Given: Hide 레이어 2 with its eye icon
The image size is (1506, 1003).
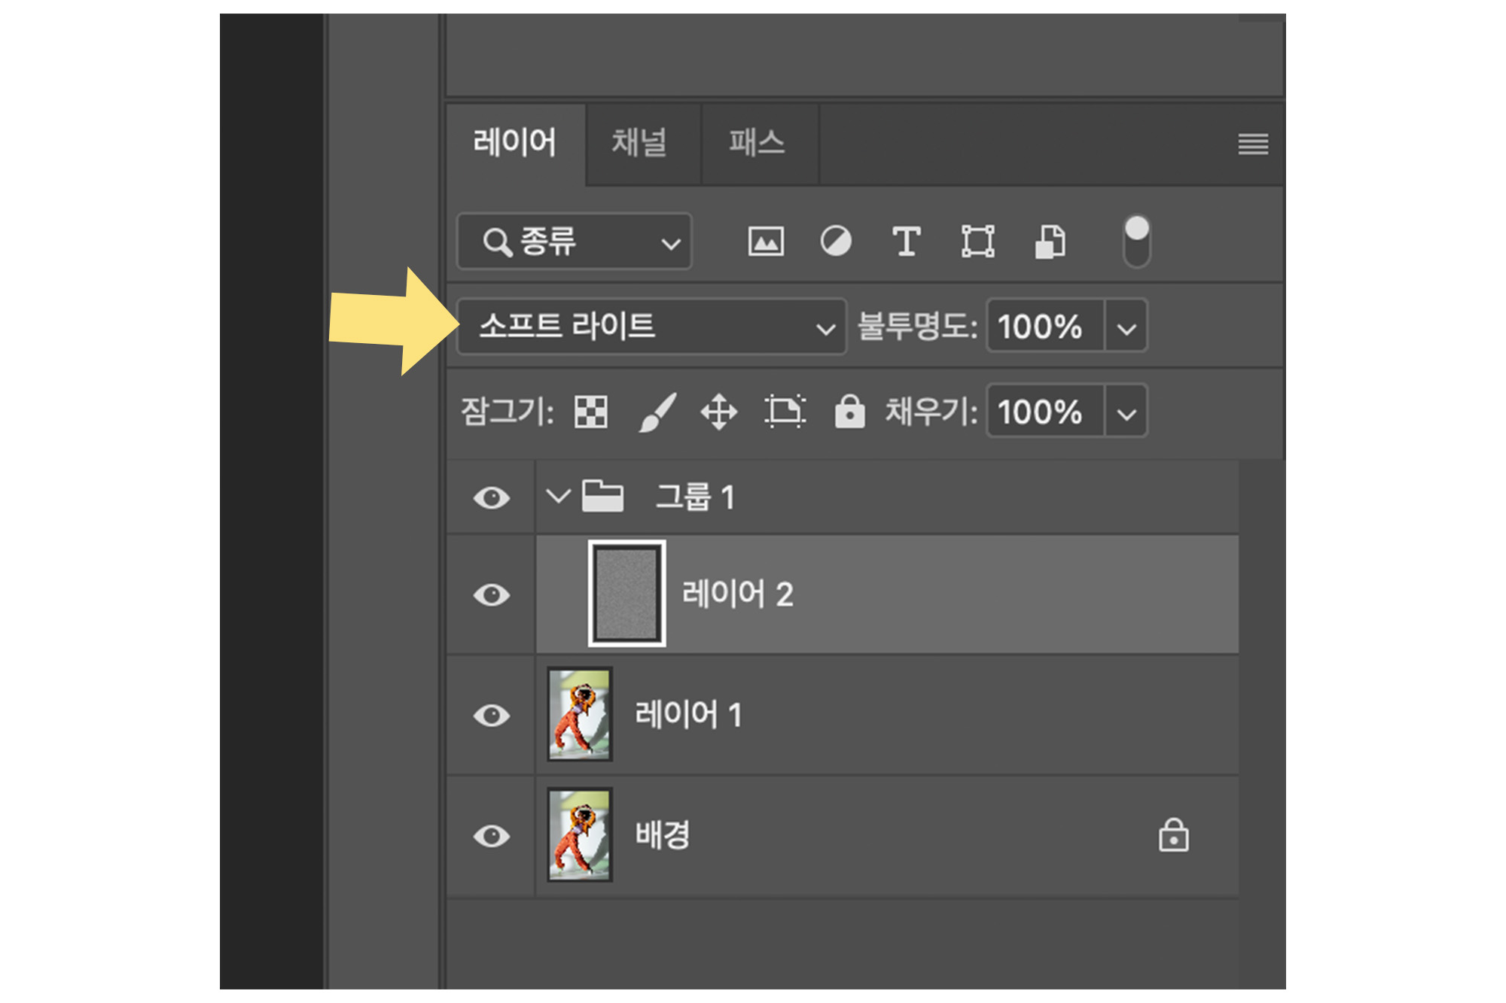Looking at the screenshot, I should (492, 595).
